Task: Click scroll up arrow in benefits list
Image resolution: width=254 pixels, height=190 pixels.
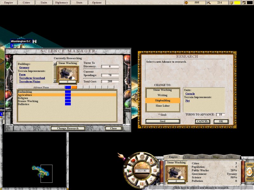Action: [x=55, y=64]
